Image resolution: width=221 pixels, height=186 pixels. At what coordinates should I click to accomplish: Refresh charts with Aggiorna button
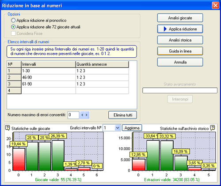132,128
